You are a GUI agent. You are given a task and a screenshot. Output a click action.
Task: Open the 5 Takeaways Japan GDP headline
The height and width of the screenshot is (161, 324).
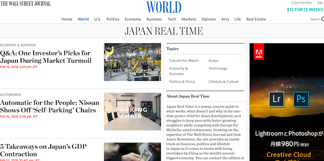(43, 150)
